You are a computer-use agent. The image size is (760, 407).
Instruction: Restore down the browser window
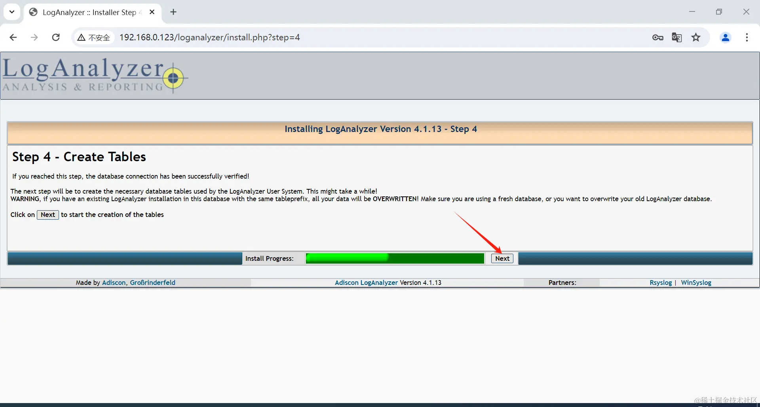coord(719,12)
